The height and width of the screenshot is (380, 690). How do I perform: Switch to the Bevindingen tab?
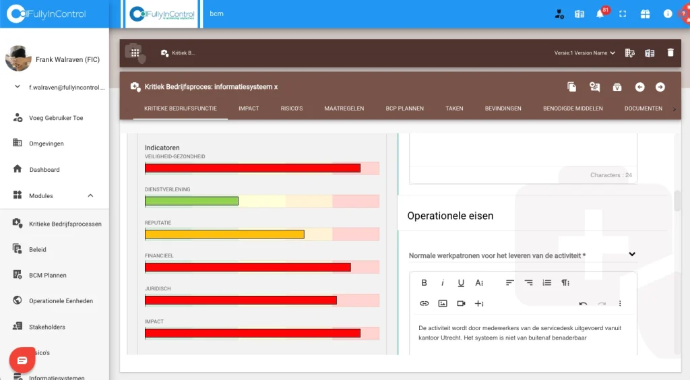pos(503,108)
